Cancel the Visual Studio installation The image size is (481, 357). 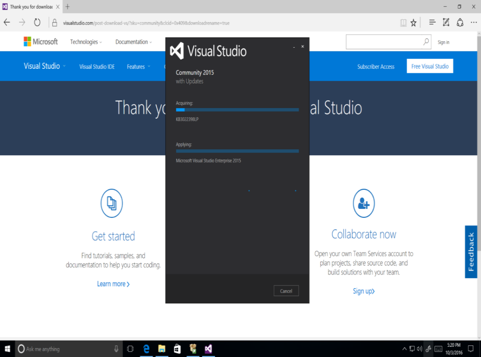(286, 291)
